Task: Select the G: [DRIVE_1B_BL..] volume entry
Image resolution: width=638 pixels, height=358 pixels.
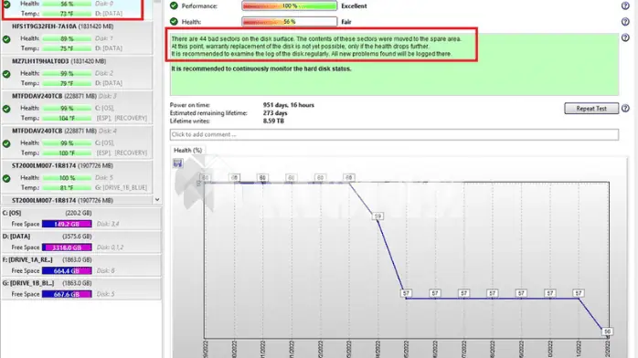Action: click(x=81, y=289)
